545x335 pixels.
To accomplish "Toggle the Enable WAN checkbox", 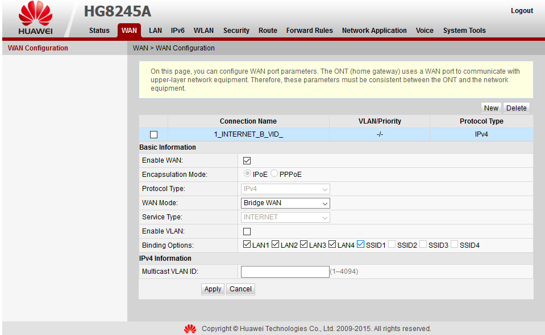I will [247, 160].
